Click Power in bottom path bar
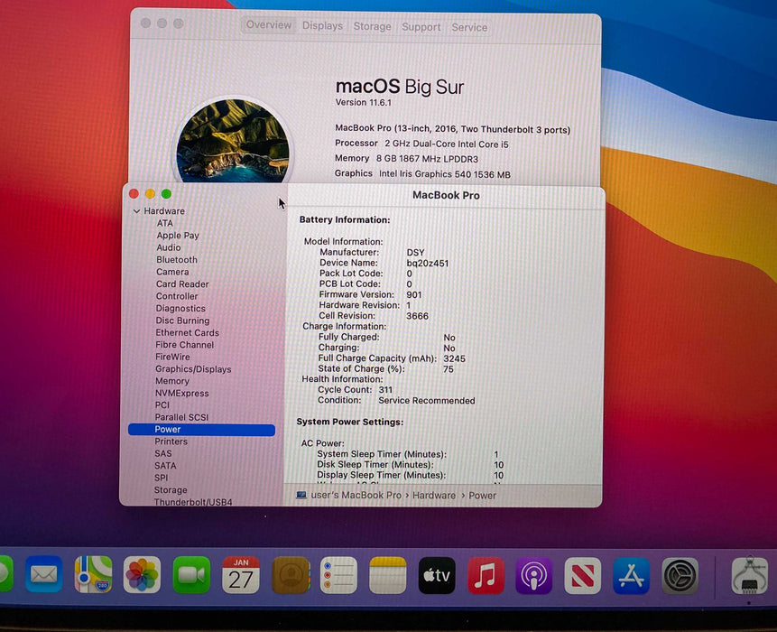This screenshot has height=632, width=777. point(482,495)
